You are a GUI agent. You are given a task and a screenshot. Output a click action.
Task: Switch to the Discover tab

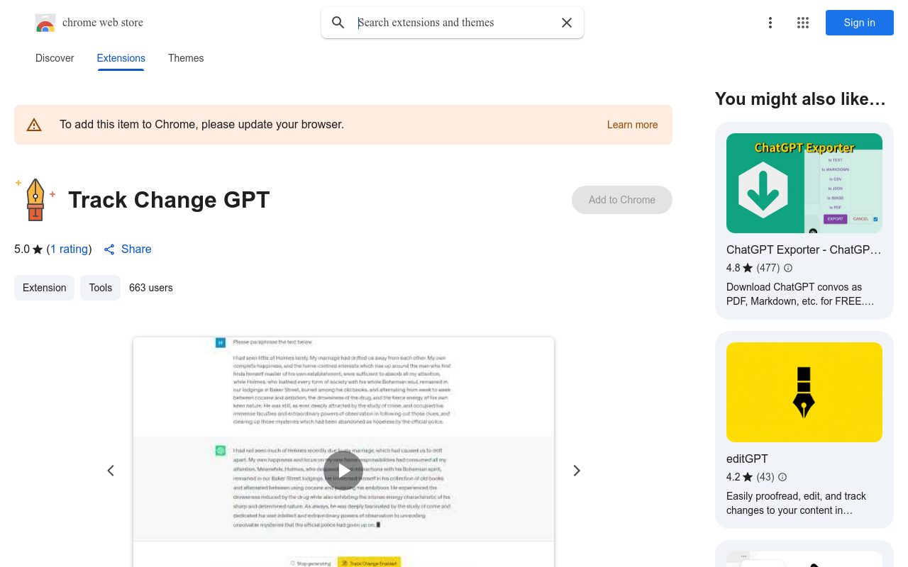coord(55,58)
